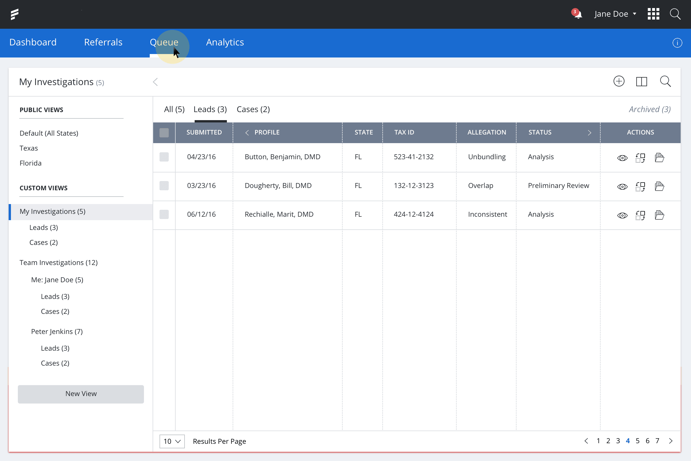This screenshot has height=461, width=691.
Task: Collapse the views sidebar with chevron
Action: 155,82
